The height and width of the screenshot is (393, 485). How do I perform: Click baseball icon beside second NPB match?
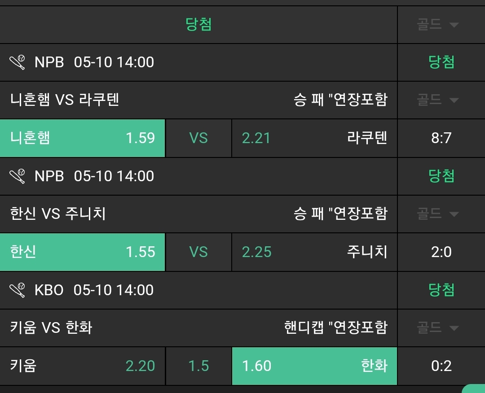pyautogui.click(x=18, y=176)
